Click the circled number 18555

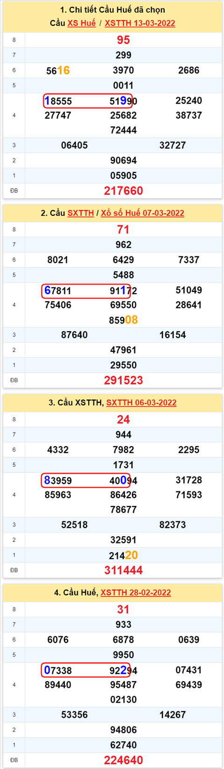coord(58,101)
